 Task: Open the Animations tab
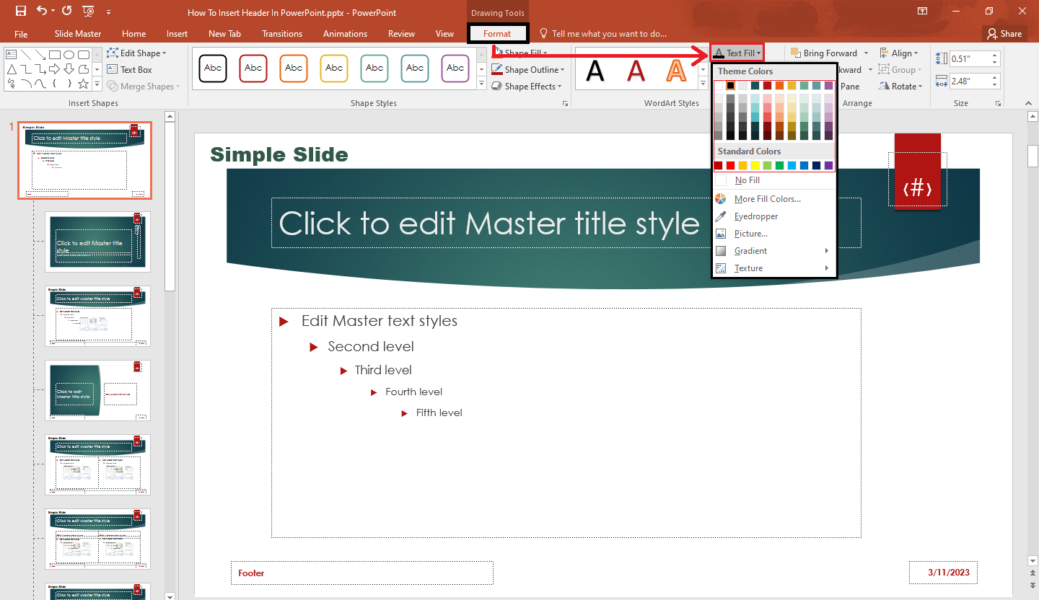pos(345,33)
